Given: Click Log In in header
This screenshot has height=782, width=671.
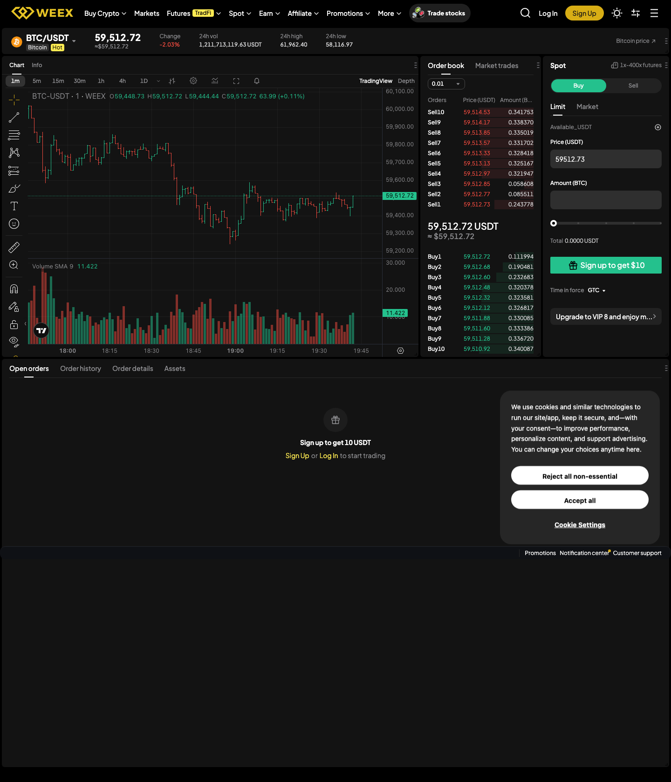Looking at the screenshot, I should point(548,14).
